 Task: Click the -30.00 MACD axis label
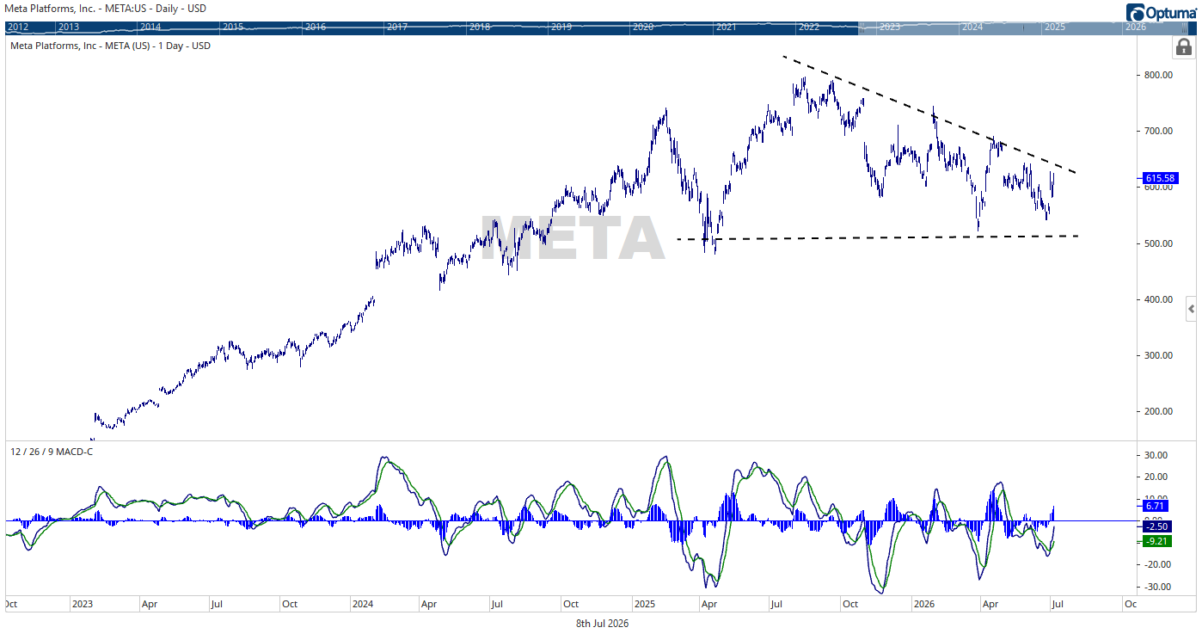(x=1159, y=587)
